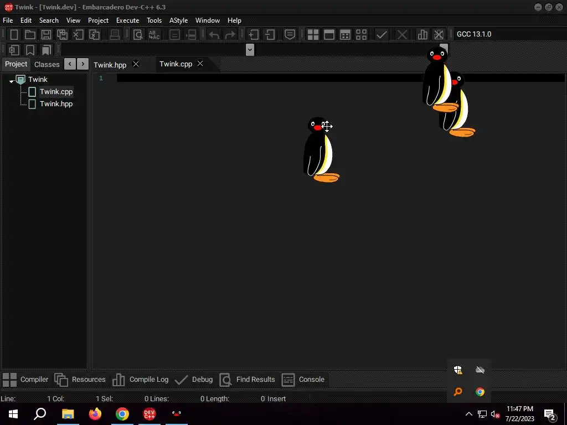Click the Replace AB/AC toolbar icon

154,35
